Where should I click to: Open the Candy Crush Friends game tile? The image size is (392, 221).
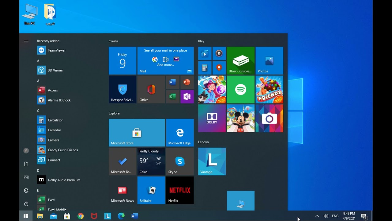click(269, 90)
